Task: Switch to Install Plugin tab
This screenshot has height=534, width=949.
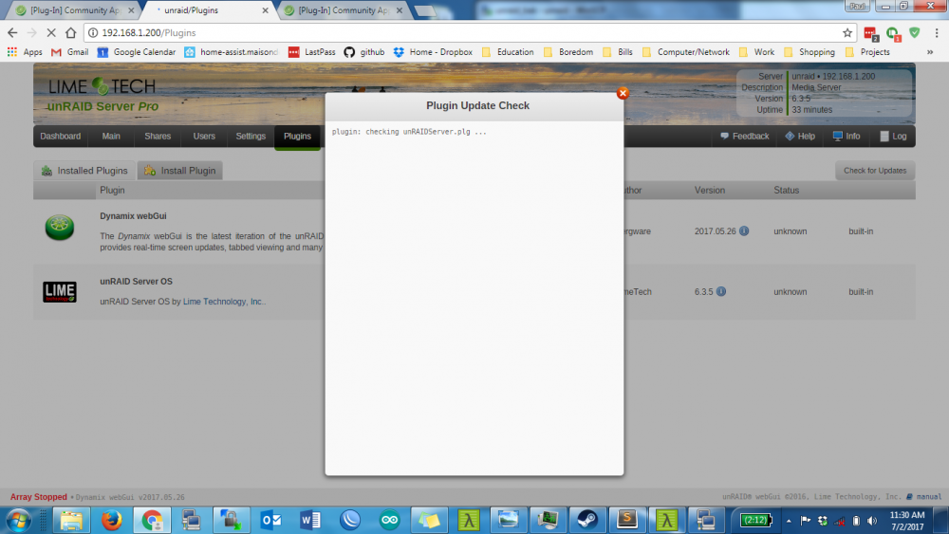Action: pos(180,171)
